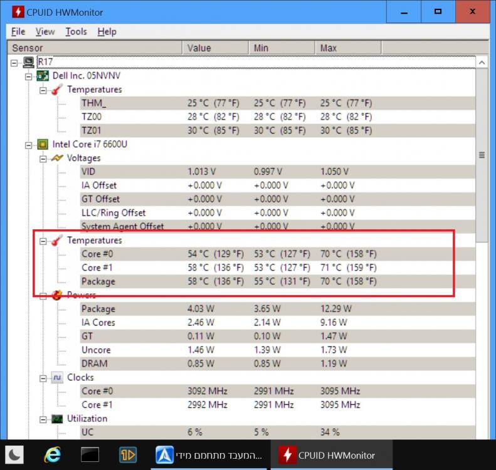Click the HWMonitor lightning logo in the title bar
The width and height of the screenshot is (496, 470).
(18, 12)
